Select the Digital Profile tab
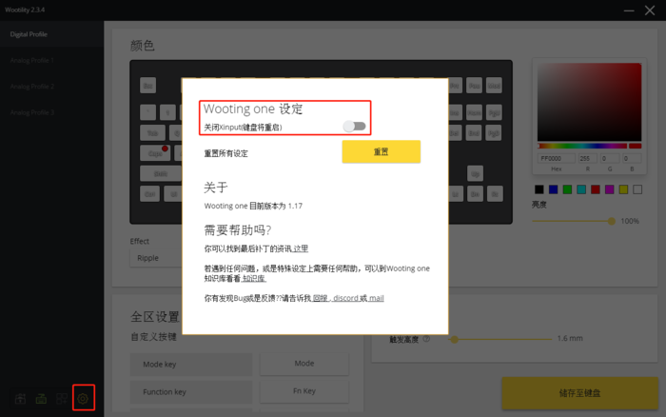Viewport: 666px width, 417px height. click(x=51, y=34)
